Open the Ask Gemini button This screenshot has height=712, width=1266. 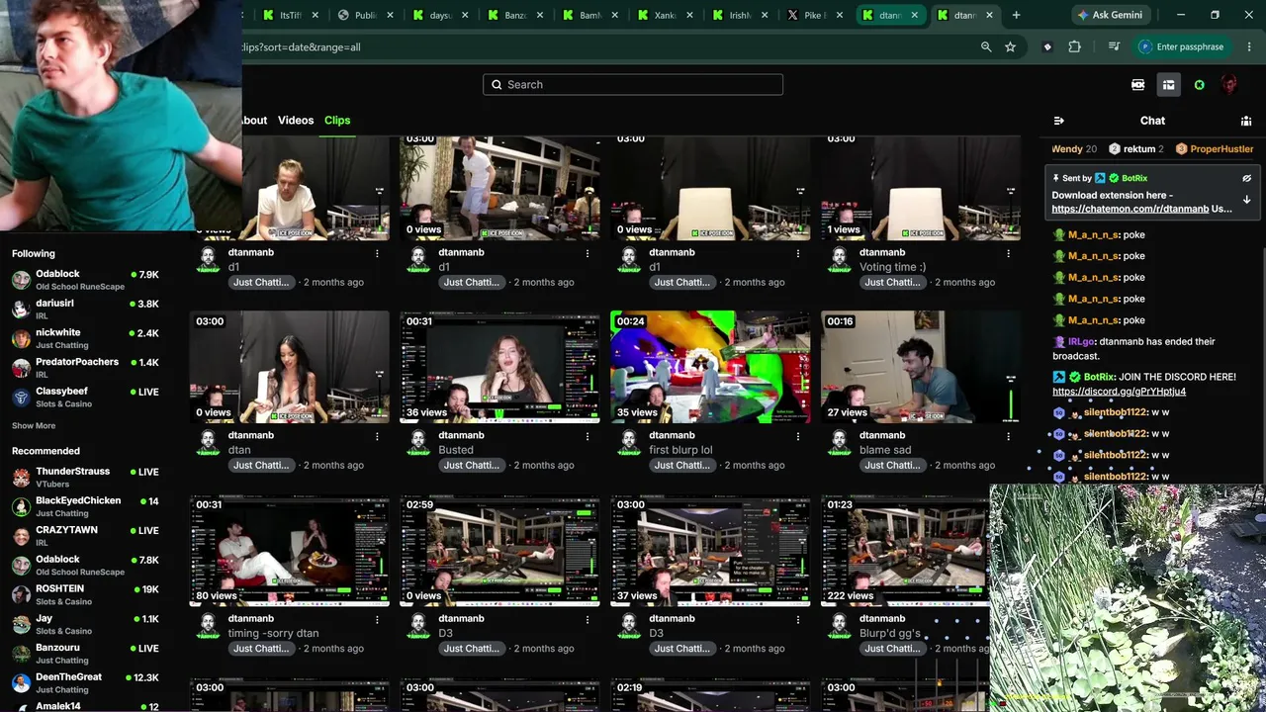1111,15
